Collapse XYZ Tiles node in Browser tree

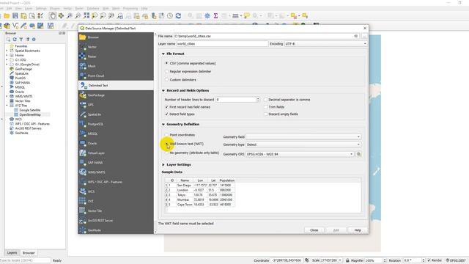pos(7,106)
